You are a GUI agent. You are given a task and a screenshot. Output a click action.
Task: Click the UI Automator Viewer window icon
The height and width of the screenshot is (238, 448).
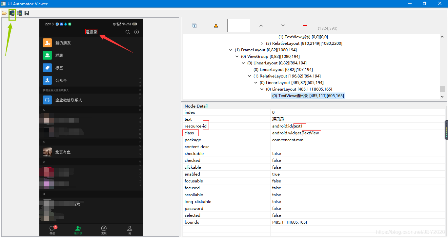(x=3, y=4)
